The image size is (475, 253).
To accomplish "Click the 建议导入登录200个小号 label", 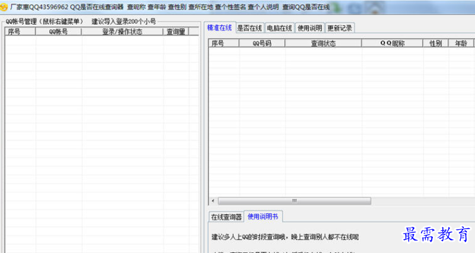I will (x=123, y=21).
